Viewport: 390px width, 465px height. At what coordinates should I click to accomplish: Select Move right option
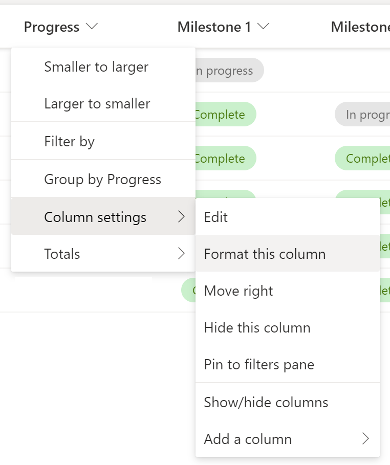point(239,291)
